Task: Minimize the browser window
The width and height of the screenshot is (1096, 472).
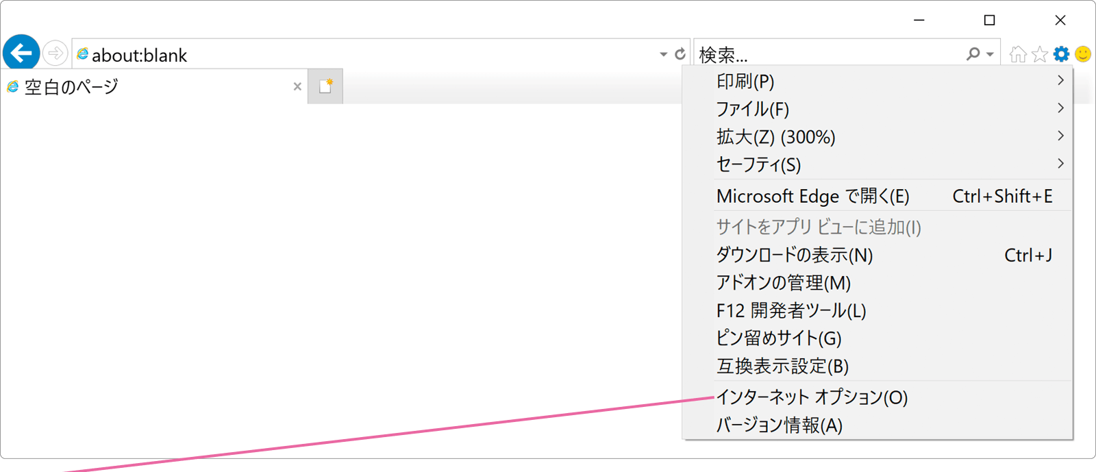Action: pyautogui.click(x=919, y=20)
